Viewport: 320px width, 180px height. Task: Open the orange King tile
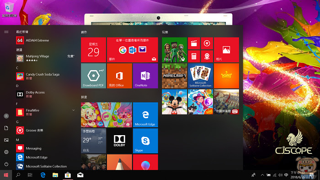point(226,76)
